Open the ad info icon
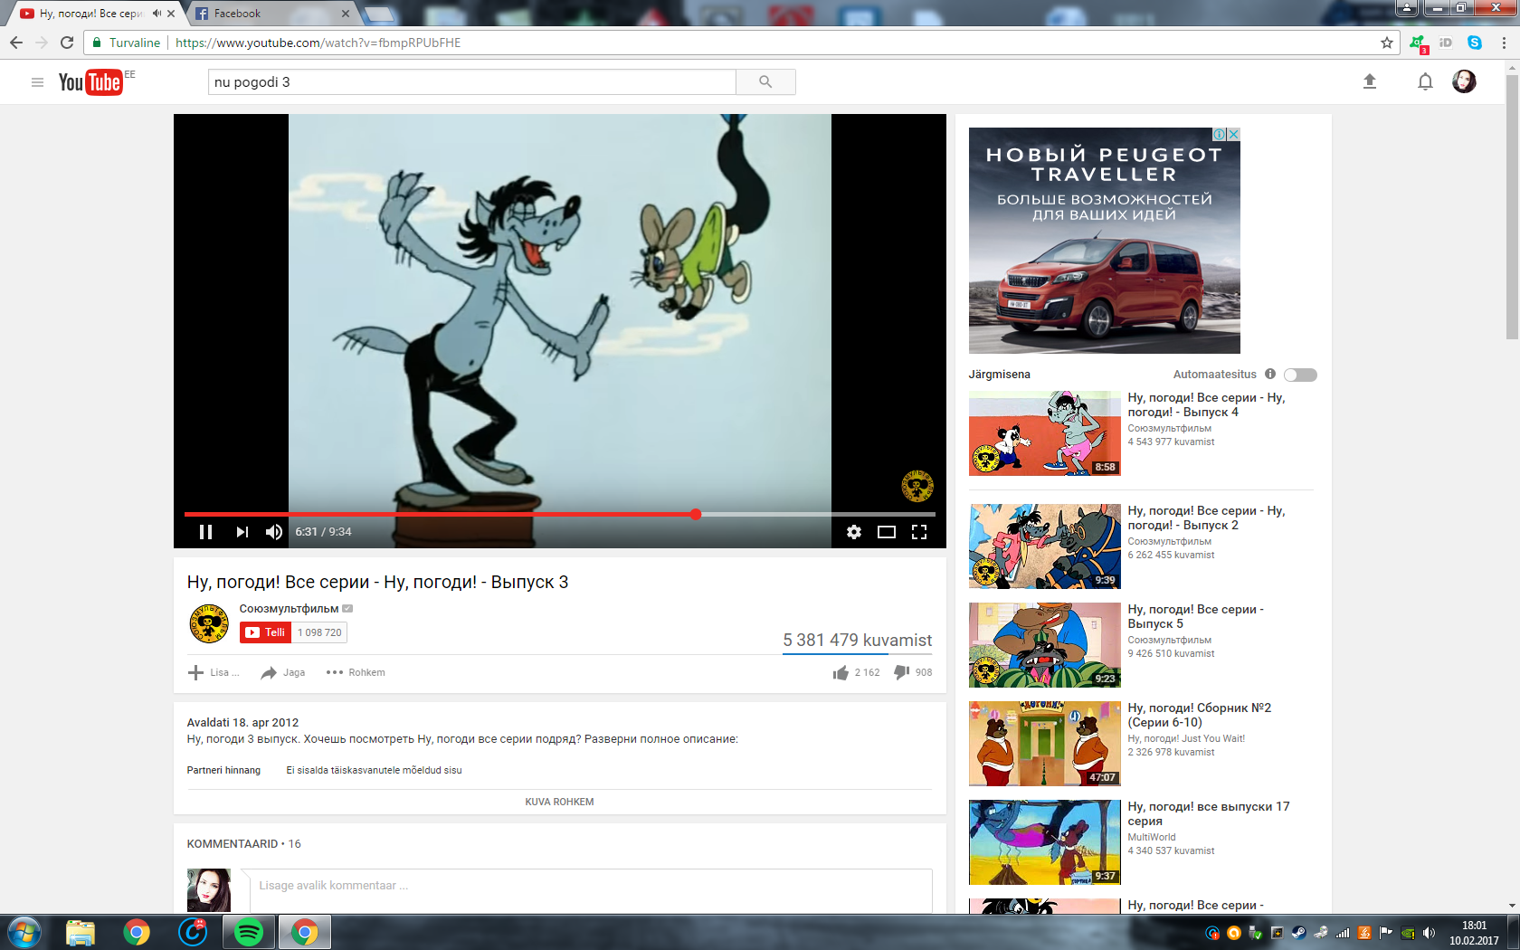The height and width of the screenshot is (950, 1520). [x=1220, y=134]
